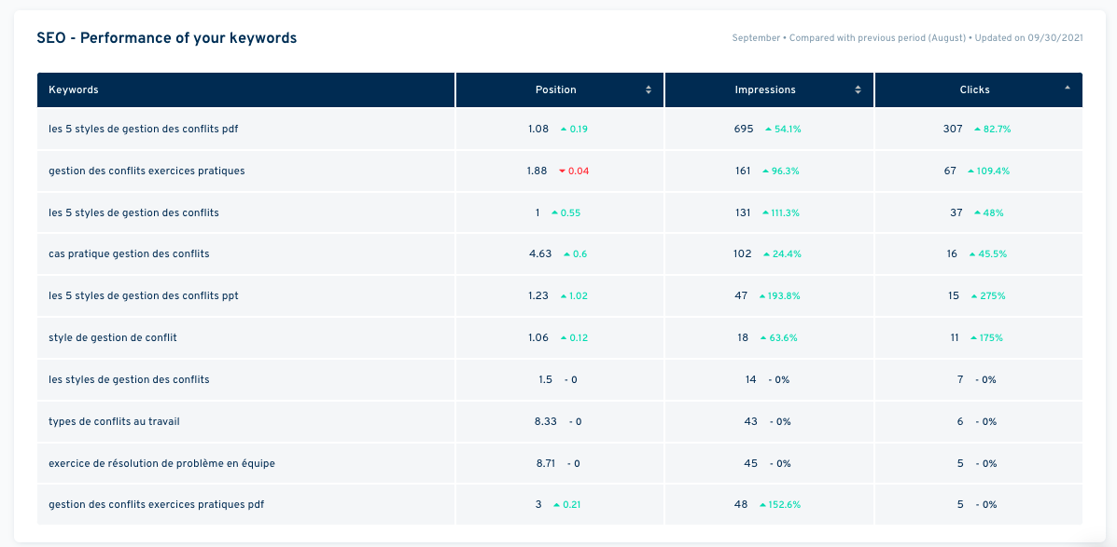Select keyword 'les 5 styles de gestion des conflits ppt'
Screen dimensions: 1117x547
(143, 296)
